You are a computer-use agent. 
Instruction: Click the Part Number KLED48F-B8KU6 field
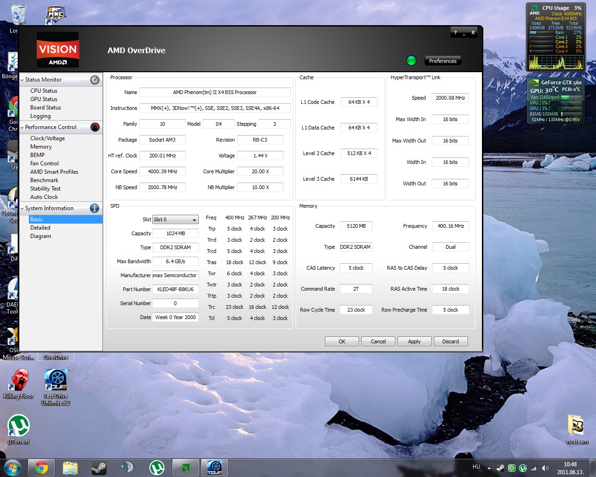176,289
